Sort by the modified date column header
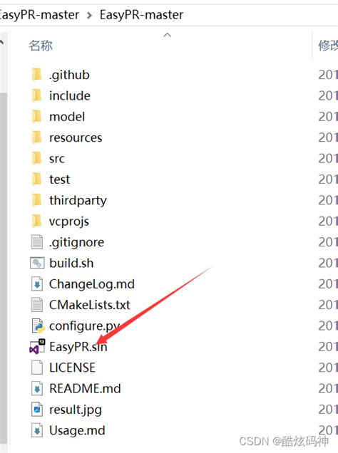 [x=328, y=46]
